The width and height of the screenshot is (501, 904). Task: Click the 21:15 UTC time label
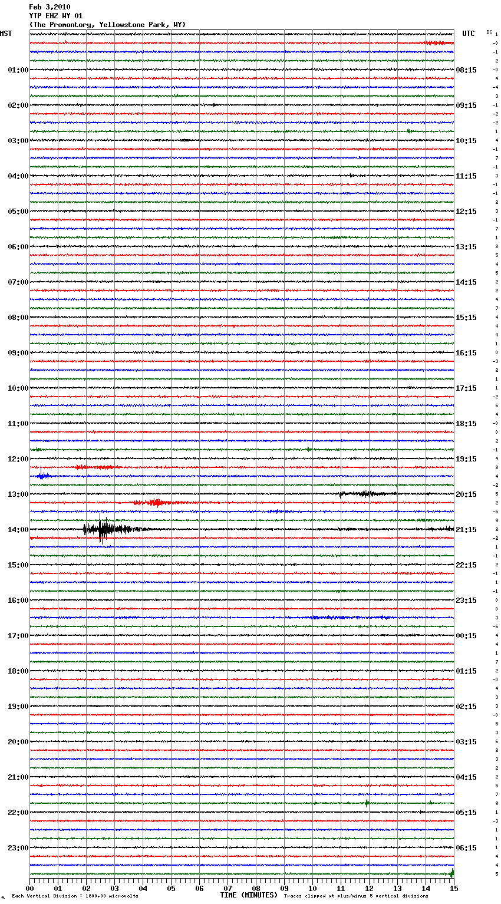(x=466, y=530)
